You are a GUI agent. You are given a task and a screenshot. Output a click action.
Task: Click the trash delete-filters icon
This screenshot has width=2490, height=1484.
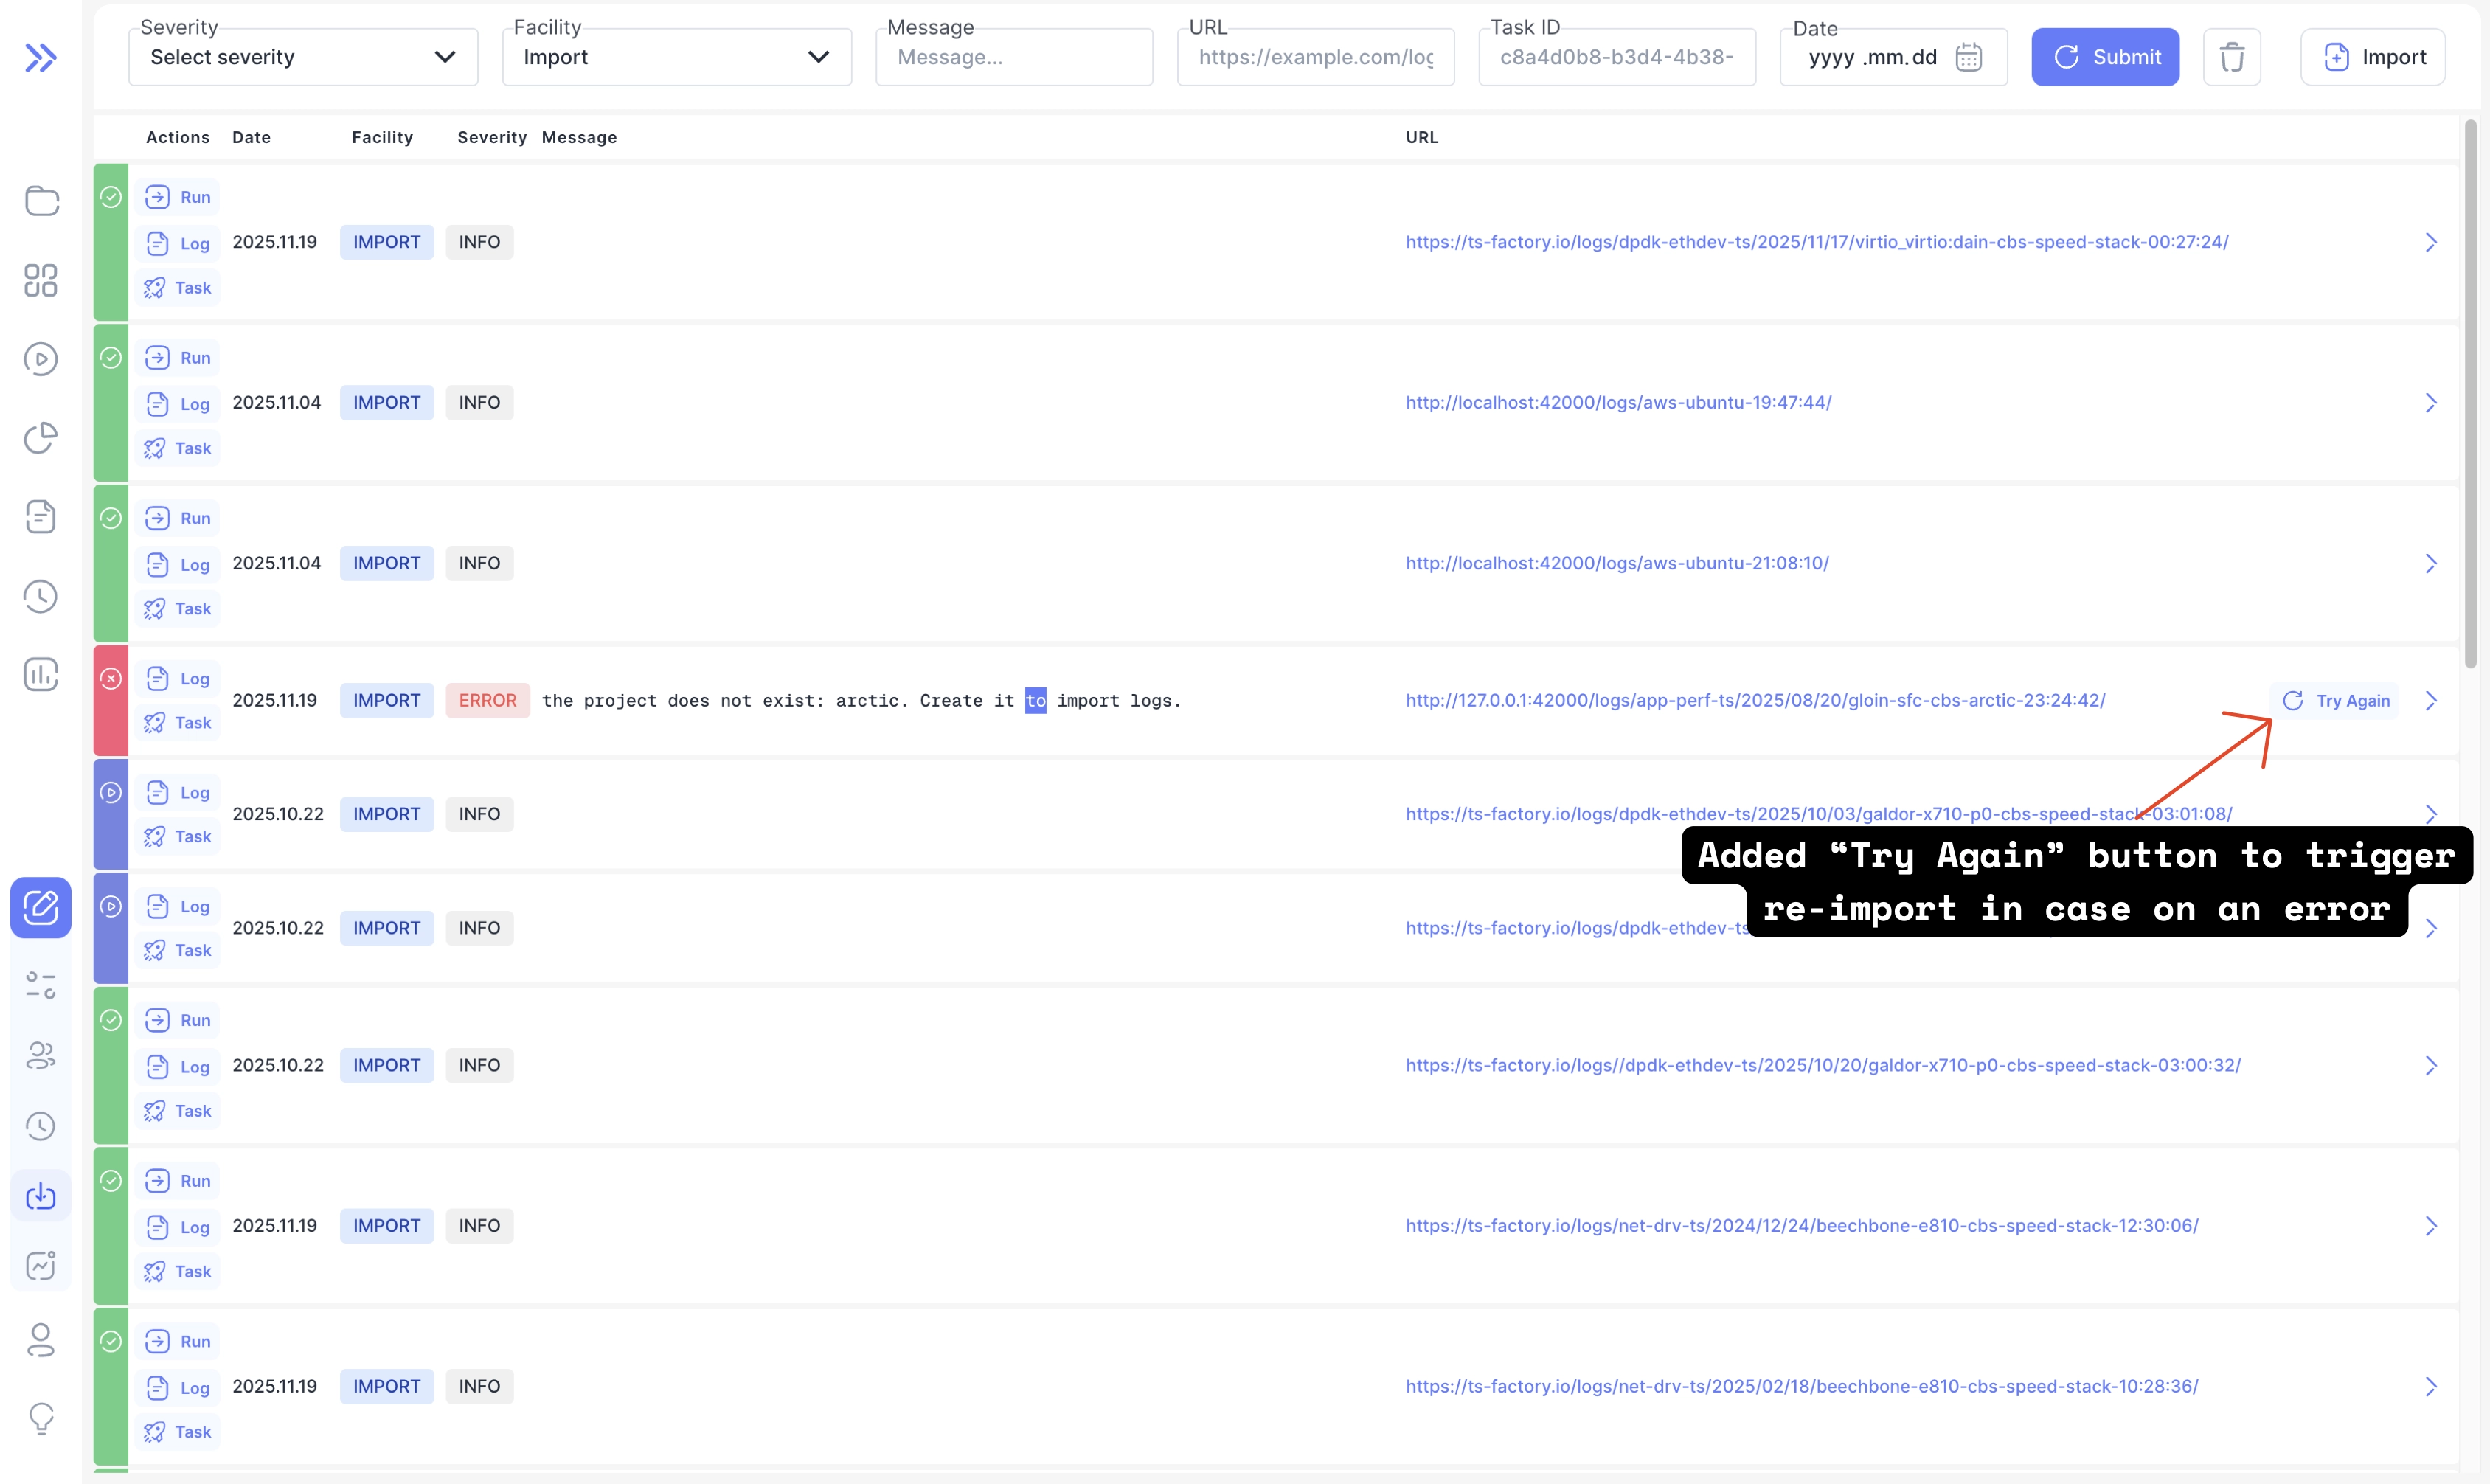(x=2231, y=57)
